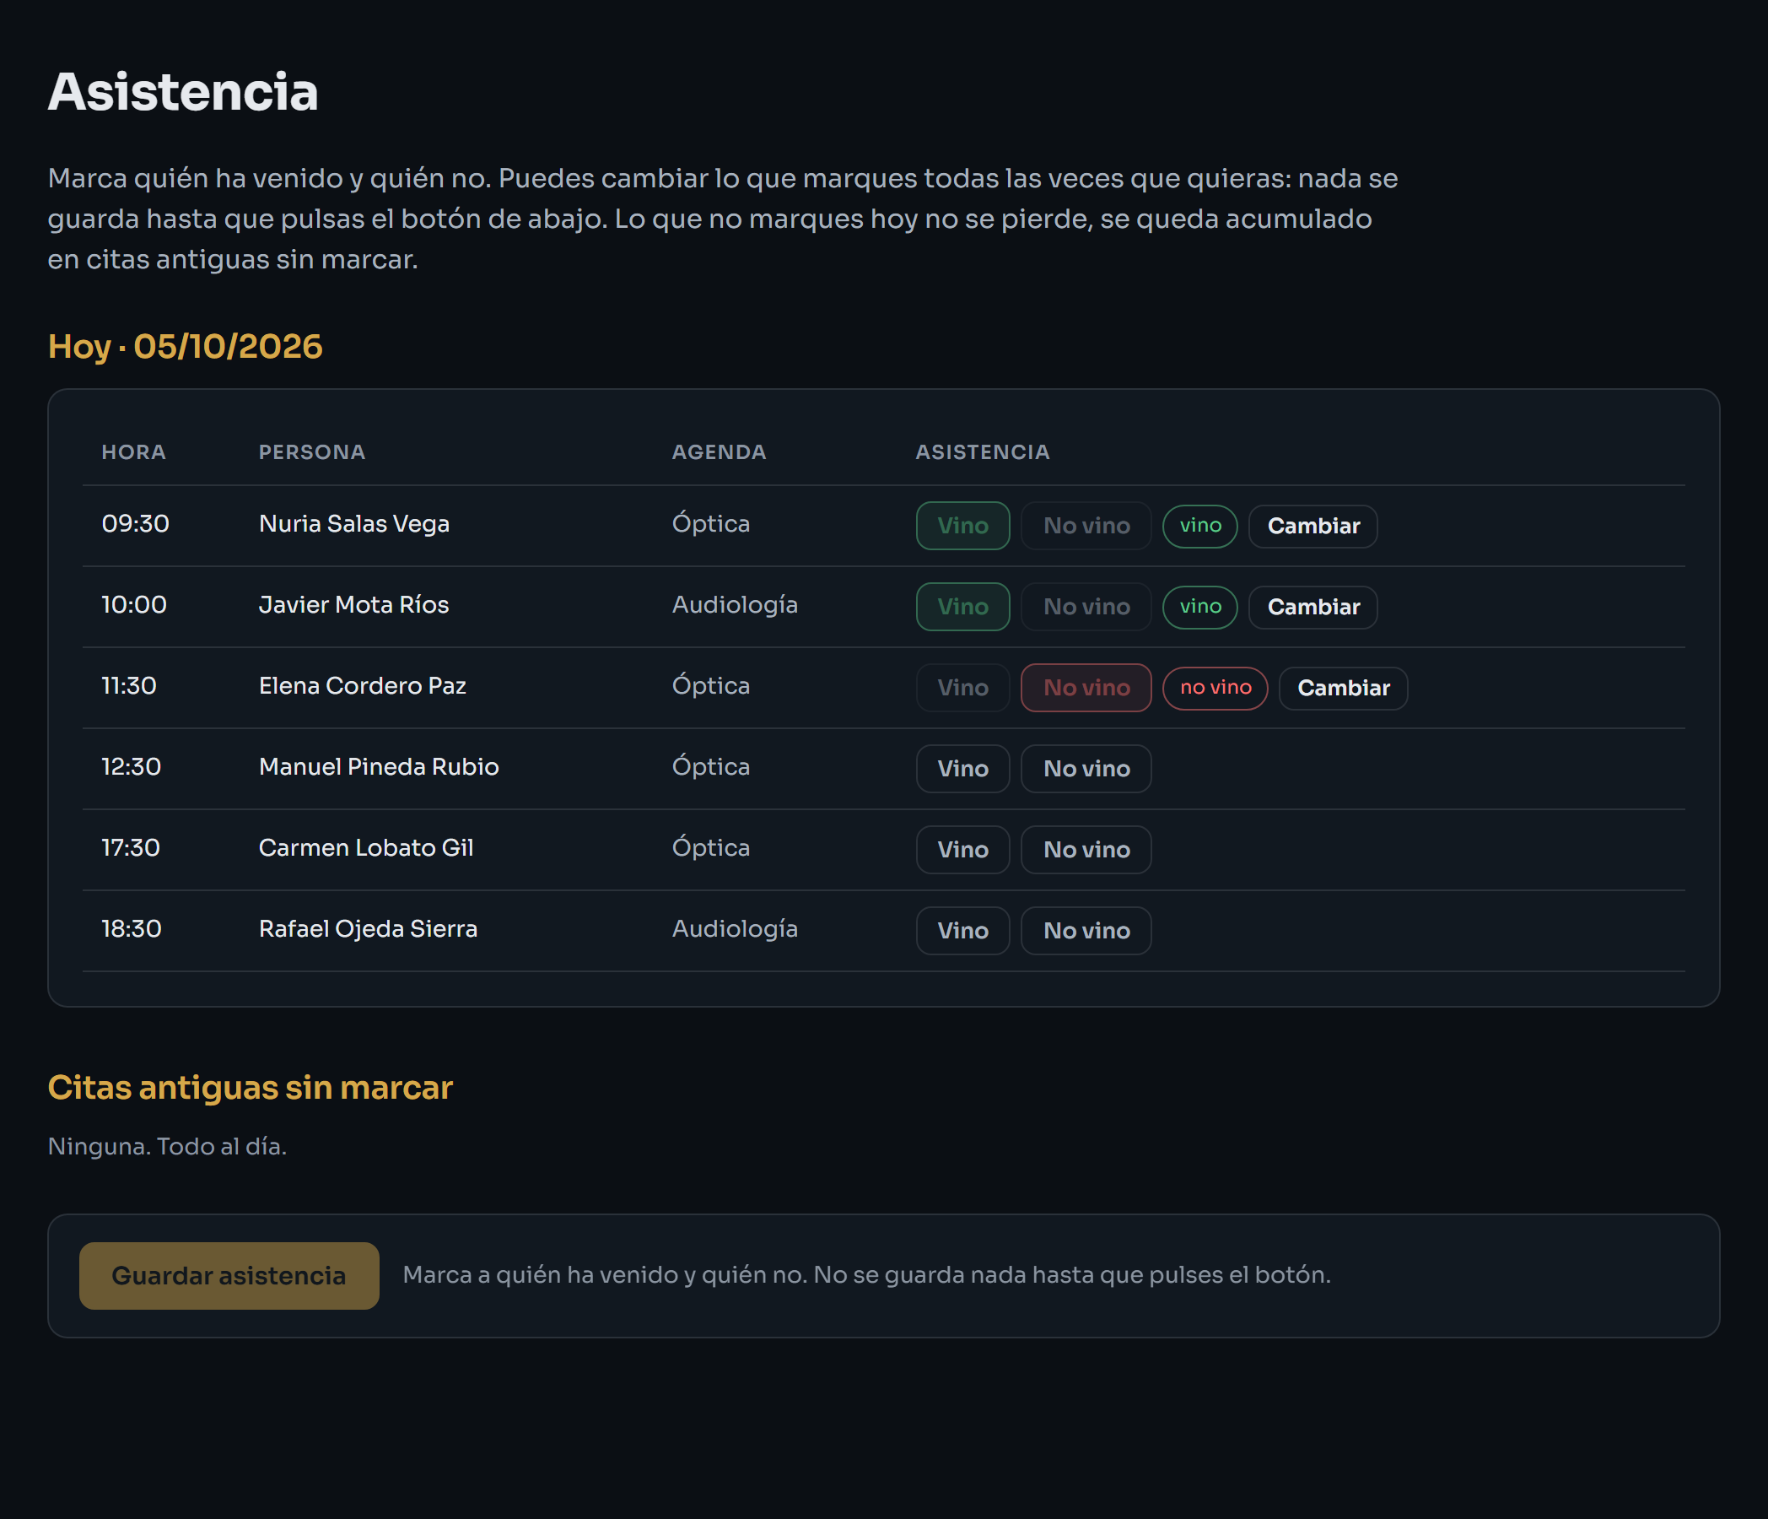The image size is (1768, 1519).
Task: Click the 12:30 time cell
Action: 131,767
